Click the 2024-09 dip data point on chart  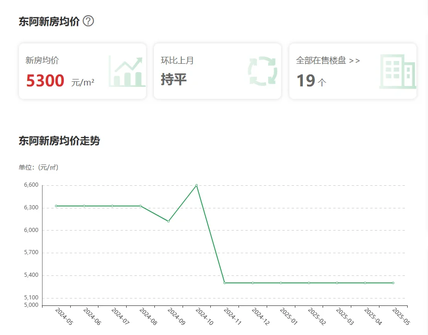click(168, 221)
